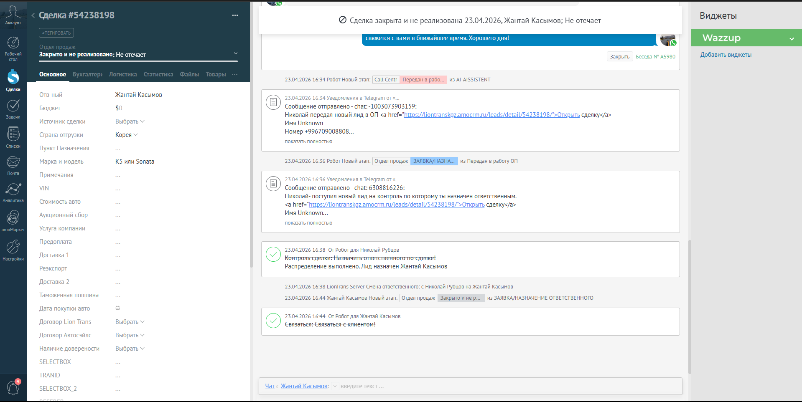Click the Чат mode link in message box
Image resolution: width=802 pixels, height=402 pixels.
click(x=270, y=386)
